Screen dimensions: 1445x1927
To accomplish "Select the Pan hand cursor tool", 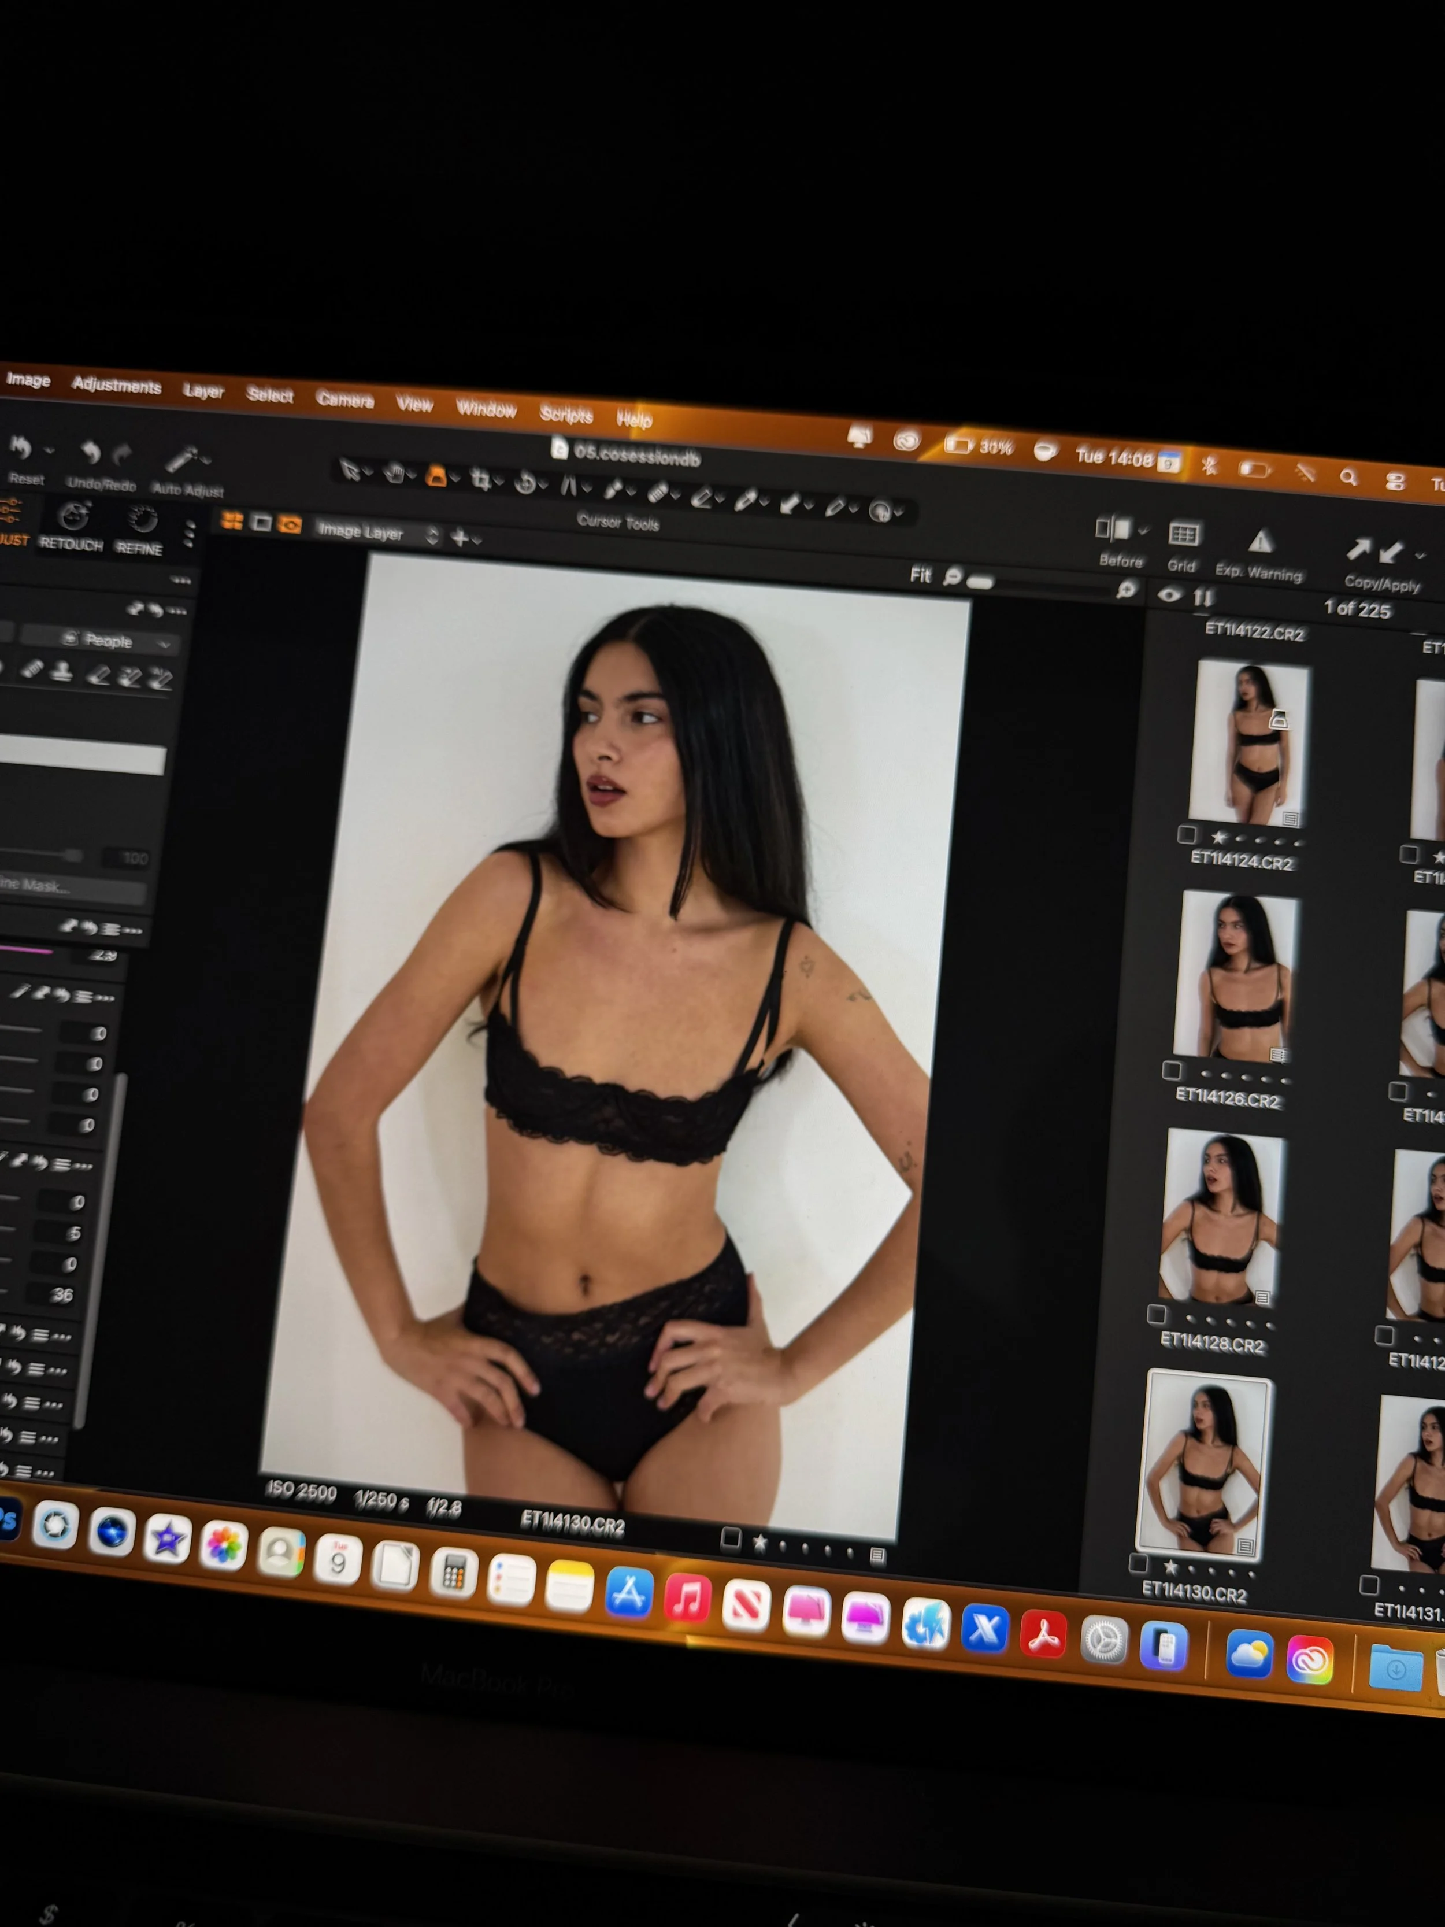I will point(394,473).
